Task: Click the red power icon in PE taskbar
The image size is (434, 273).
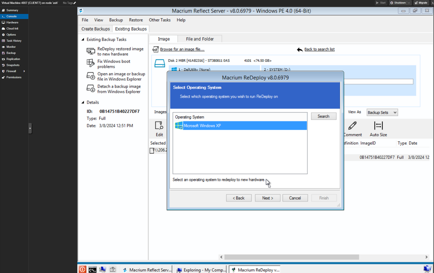Action: (82, 269)
